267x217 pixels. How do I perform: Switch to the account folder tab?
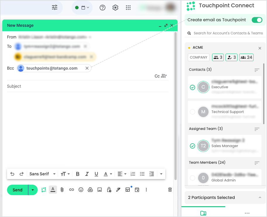203,213
